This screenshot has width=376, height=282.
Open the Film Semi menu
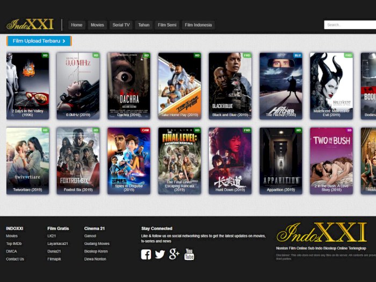click(x=167, y=25)
